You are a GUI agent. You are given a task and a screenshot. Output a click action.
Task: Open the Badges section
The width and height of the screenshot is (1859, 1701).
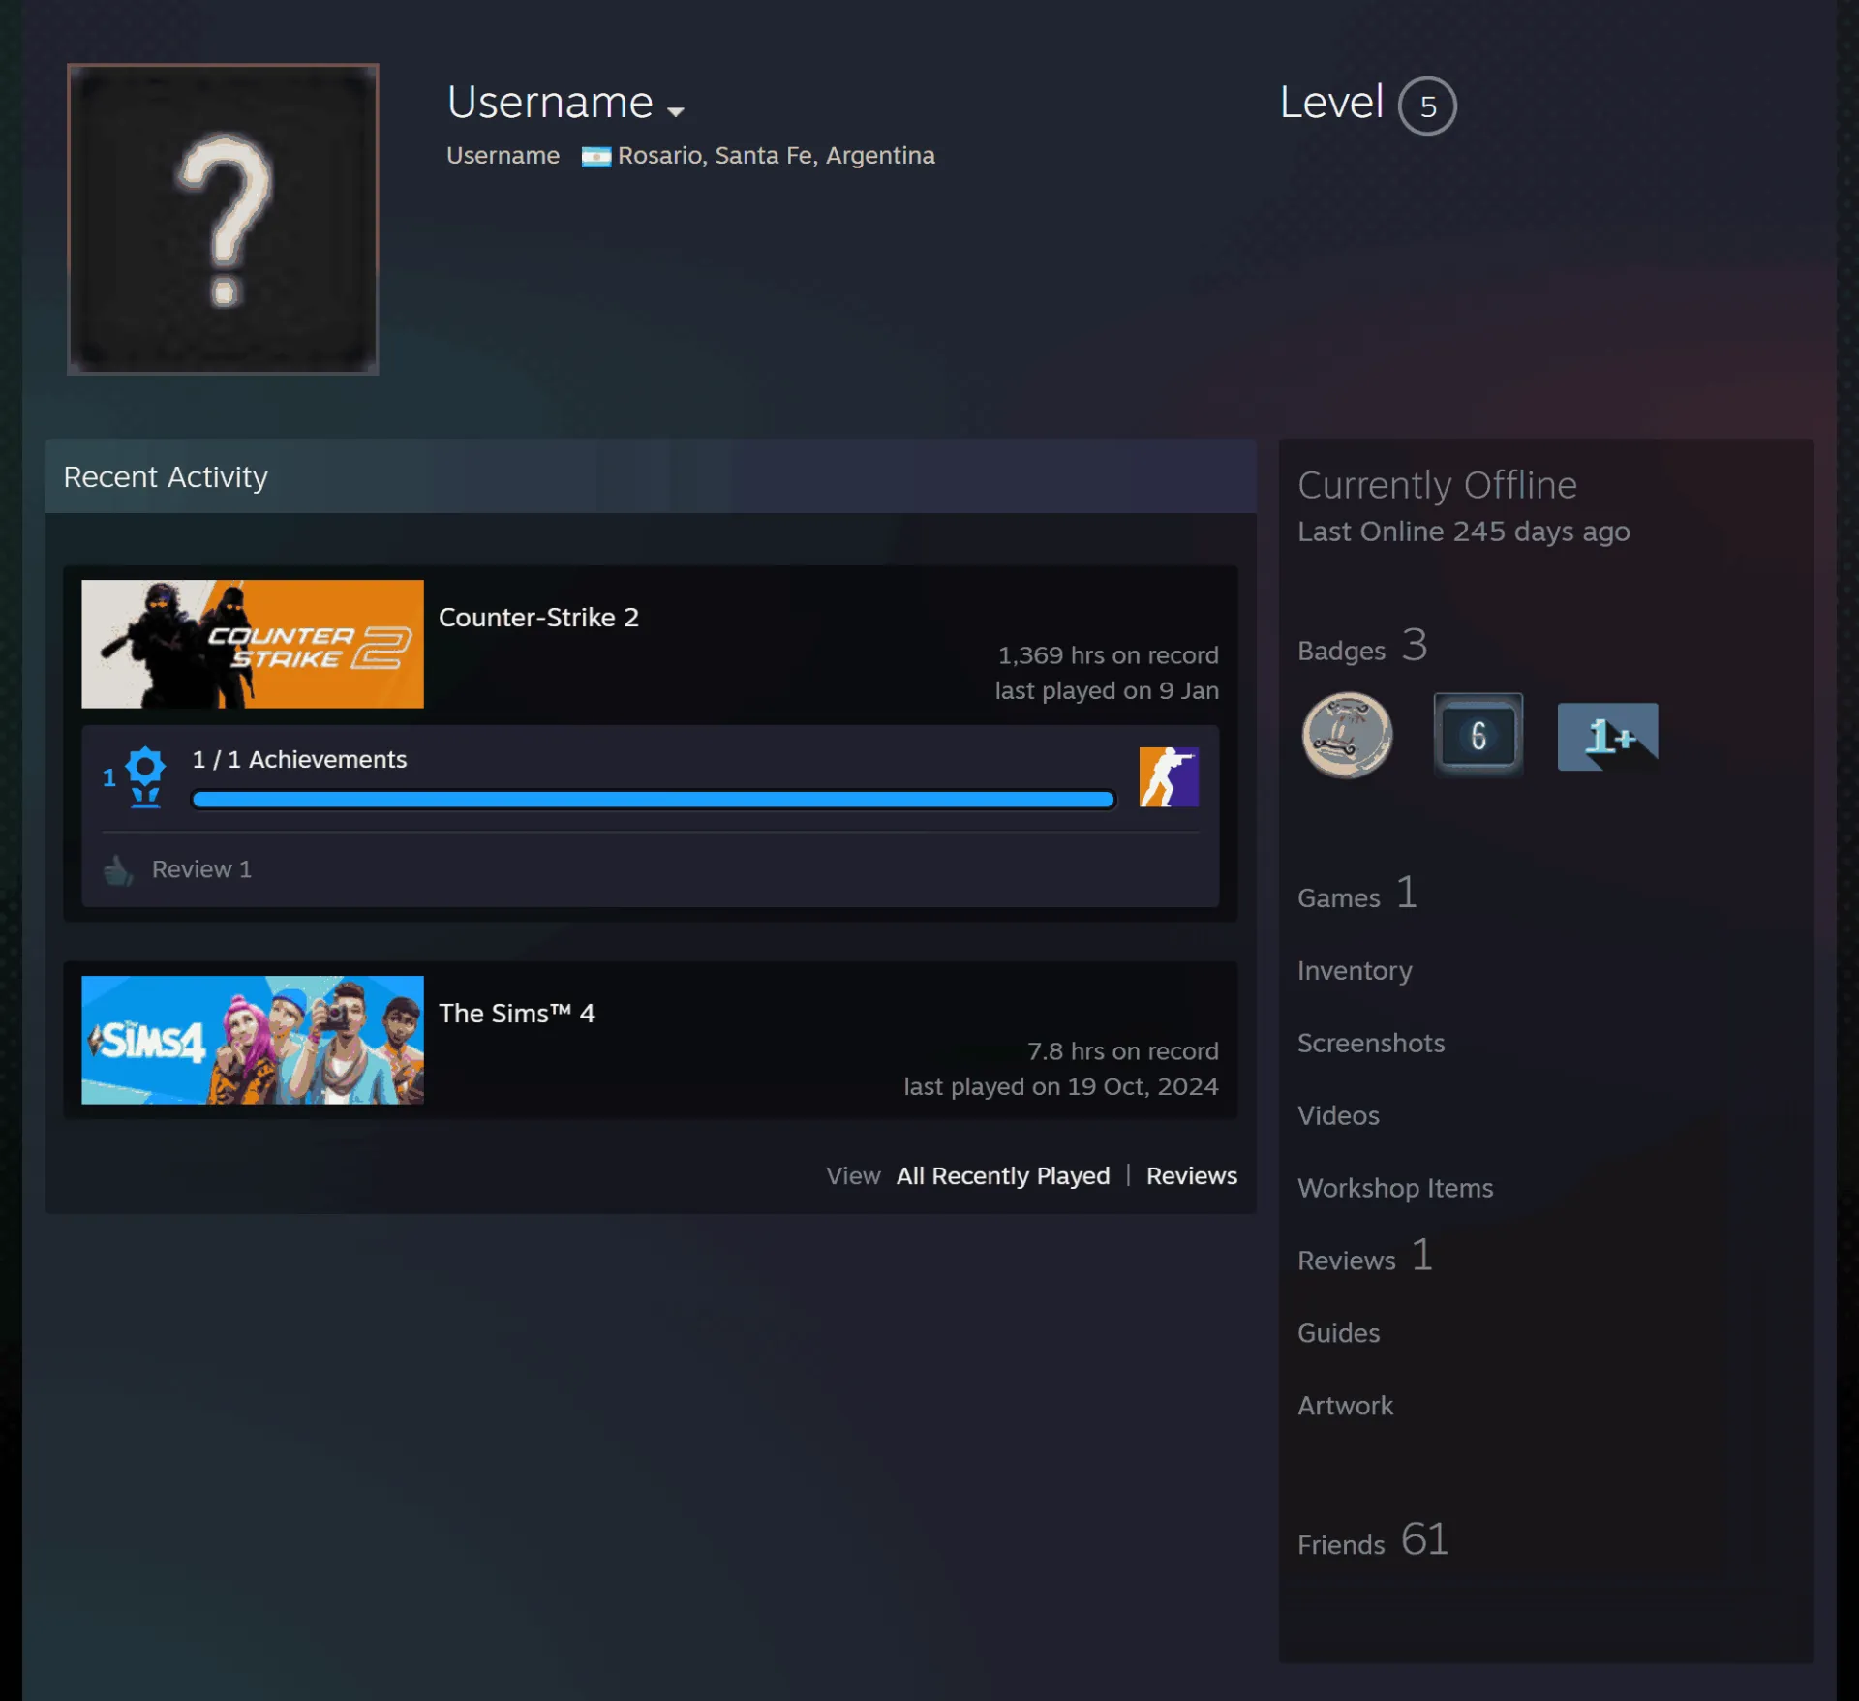tap(1362, 647)
